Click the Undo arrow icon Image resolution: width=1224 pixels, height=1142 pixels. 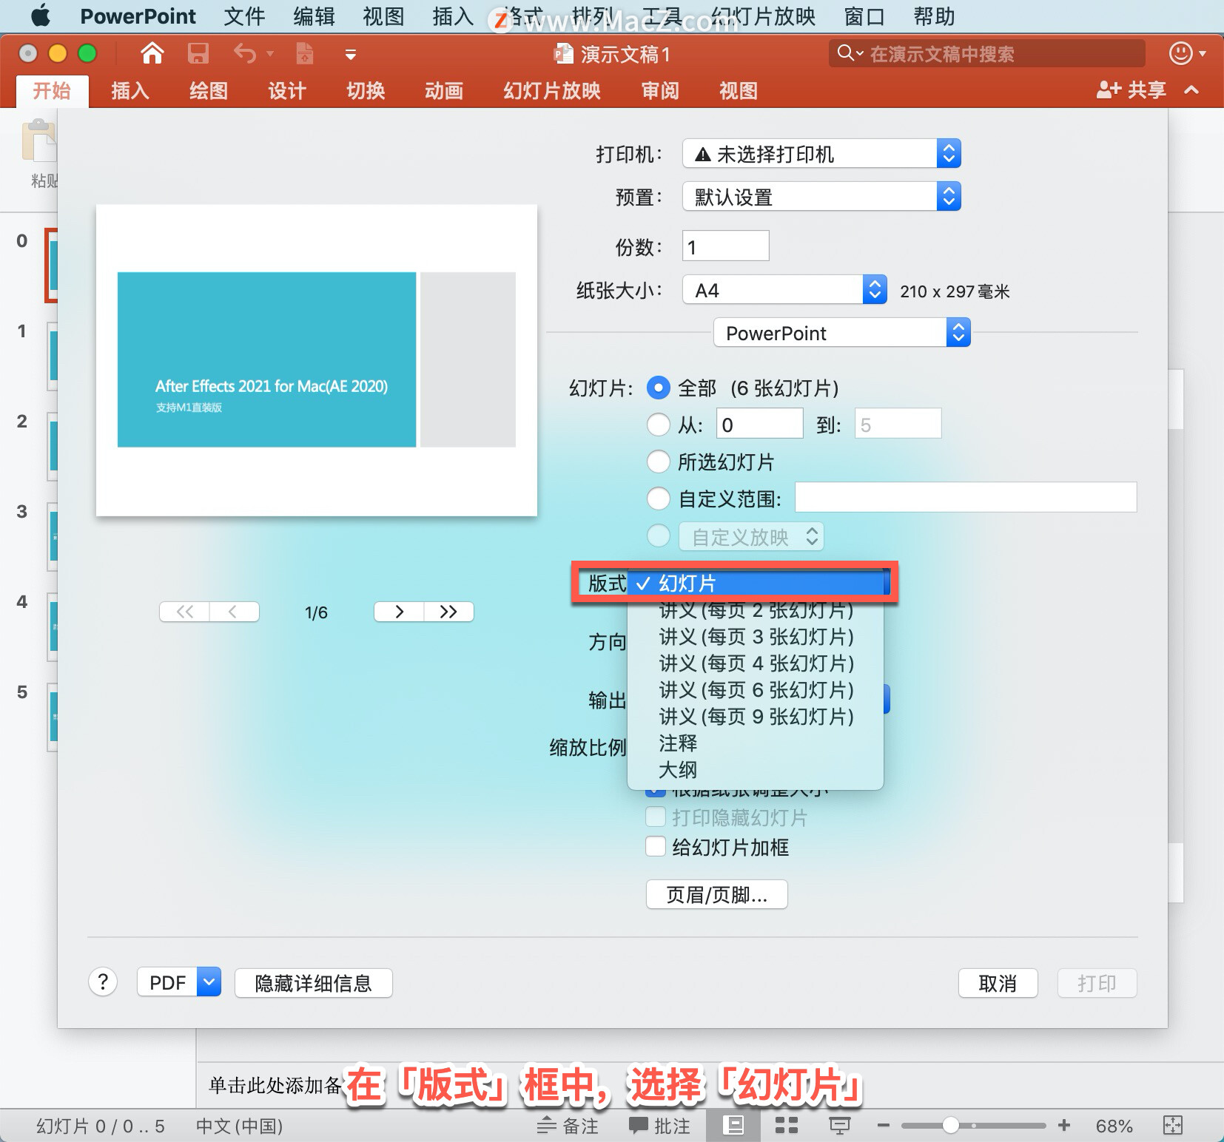coord(244,53)
